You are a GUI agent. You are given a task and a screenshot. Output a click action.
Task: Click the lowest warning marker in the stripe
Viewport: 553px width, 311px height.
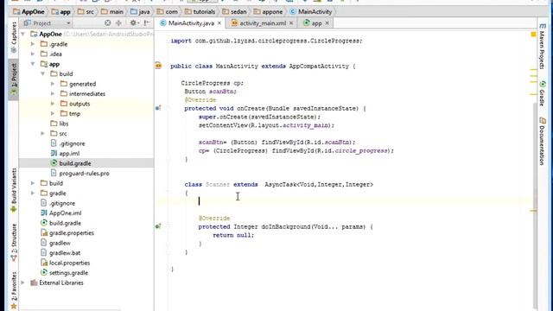(x=533, y=211)
